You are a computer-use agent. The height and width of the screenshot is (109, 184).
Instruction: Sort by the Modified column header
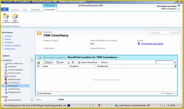pos(74,66)
